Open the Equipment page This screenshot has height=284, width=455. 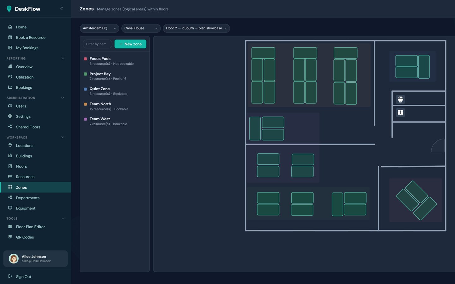tap(35, 208)
